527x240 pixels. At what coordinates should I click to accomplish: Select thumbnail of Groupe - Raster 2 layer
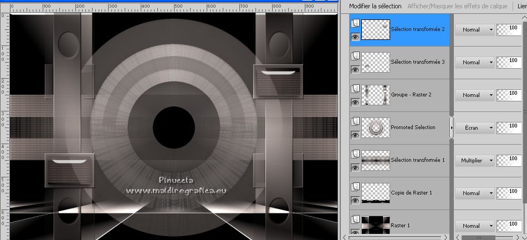pyautogui.click(x=375, y=95)
